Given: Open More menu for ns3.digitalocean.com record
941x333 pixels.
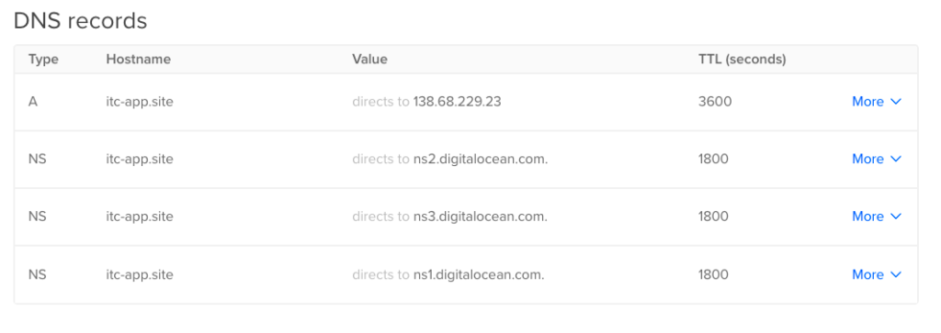Looking at the screenshot, I should [x=876, y=216].
